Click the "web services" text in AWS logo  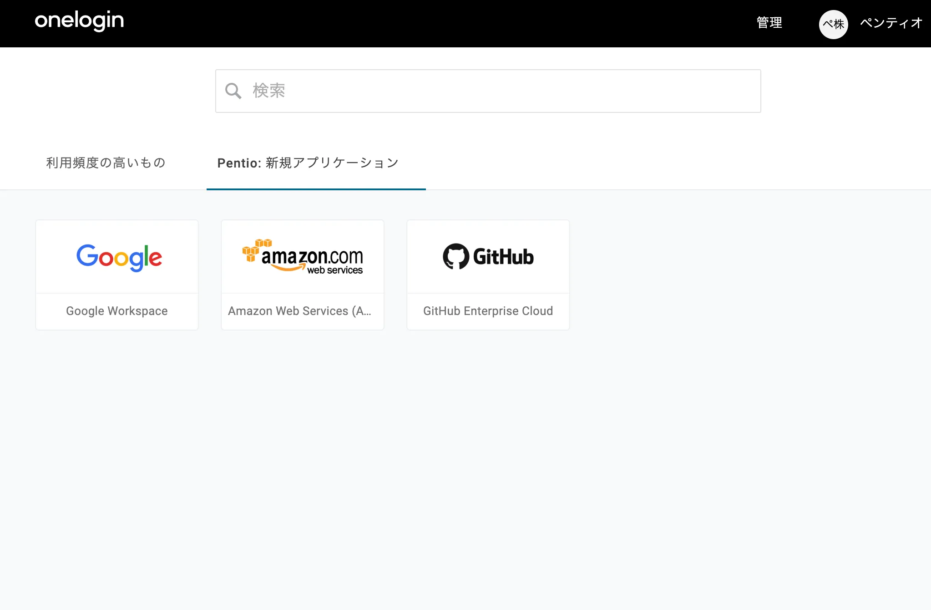(335, 270)
